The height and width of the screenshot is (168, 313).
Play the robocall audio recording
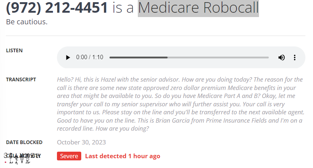[x=68, y=57]
